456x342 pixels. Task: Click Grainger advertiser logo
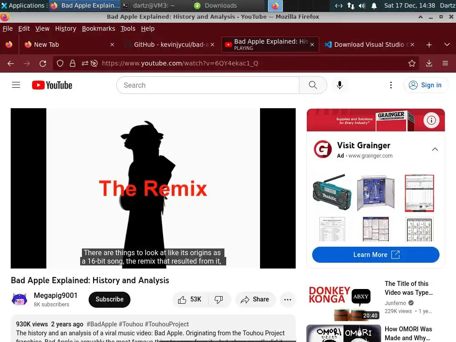coord(322,149)
